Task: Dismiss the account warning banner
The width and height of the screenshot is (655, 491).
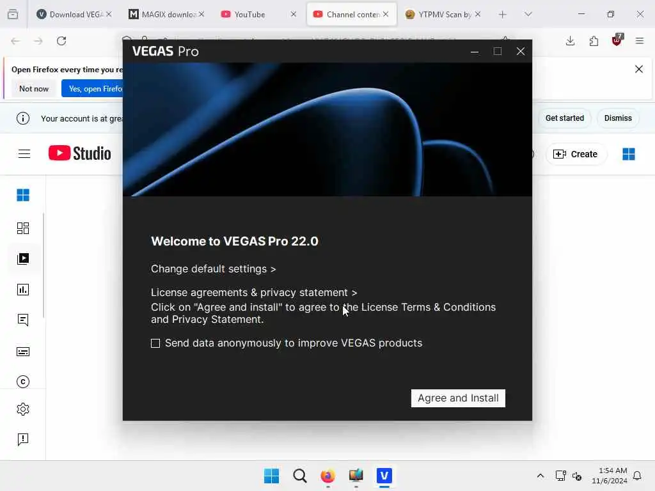Action: (x=618, y=118)
